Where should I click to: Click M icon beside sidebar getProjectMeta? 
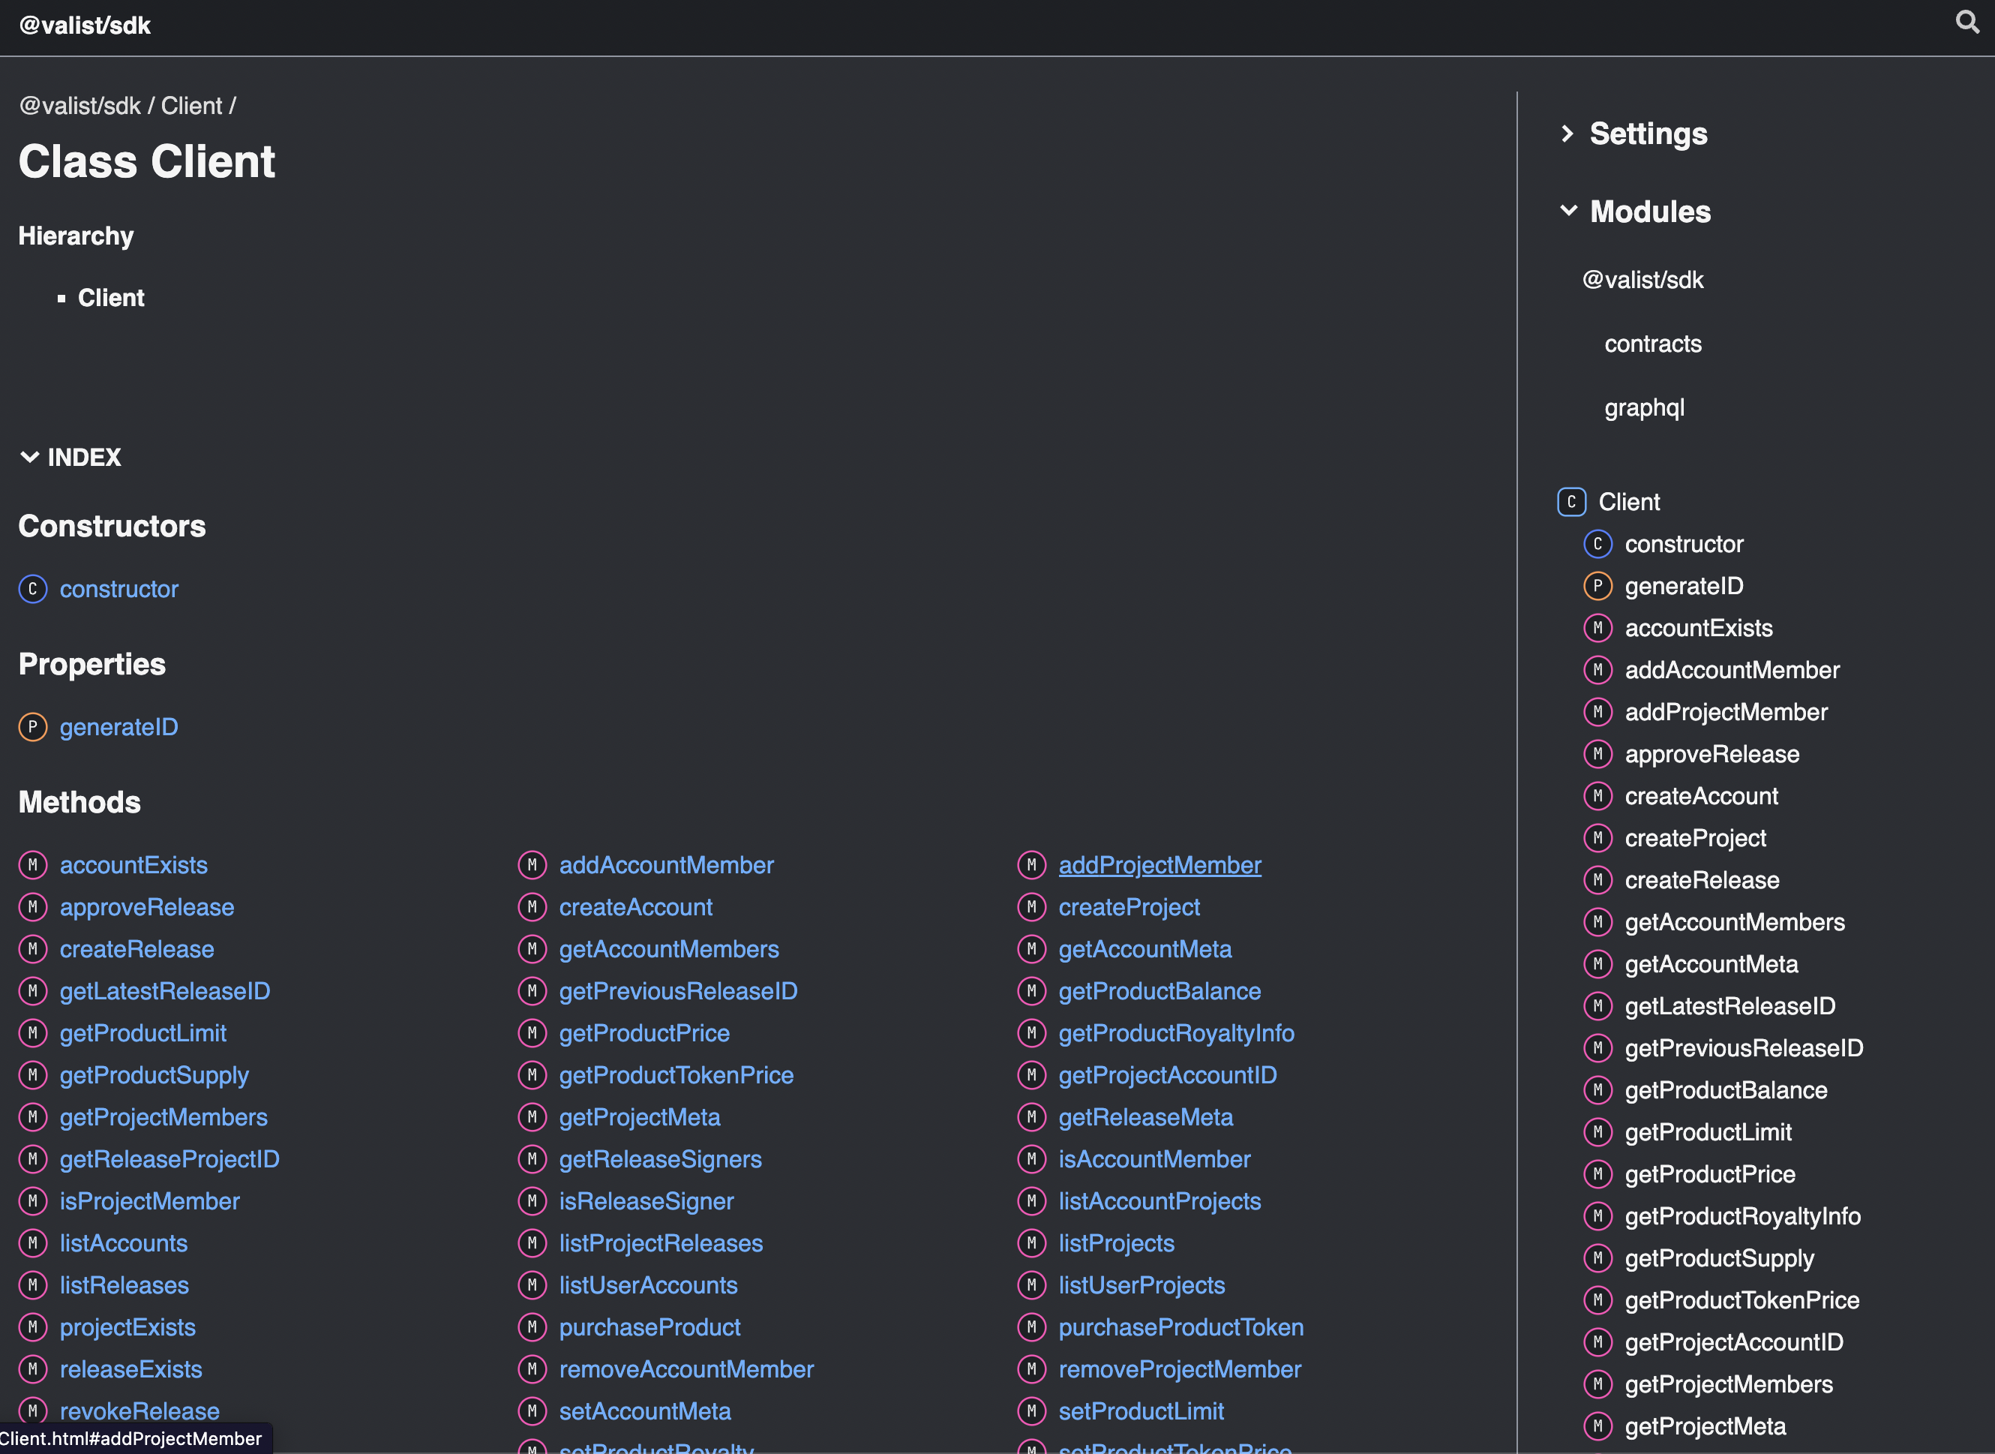1597,1427
